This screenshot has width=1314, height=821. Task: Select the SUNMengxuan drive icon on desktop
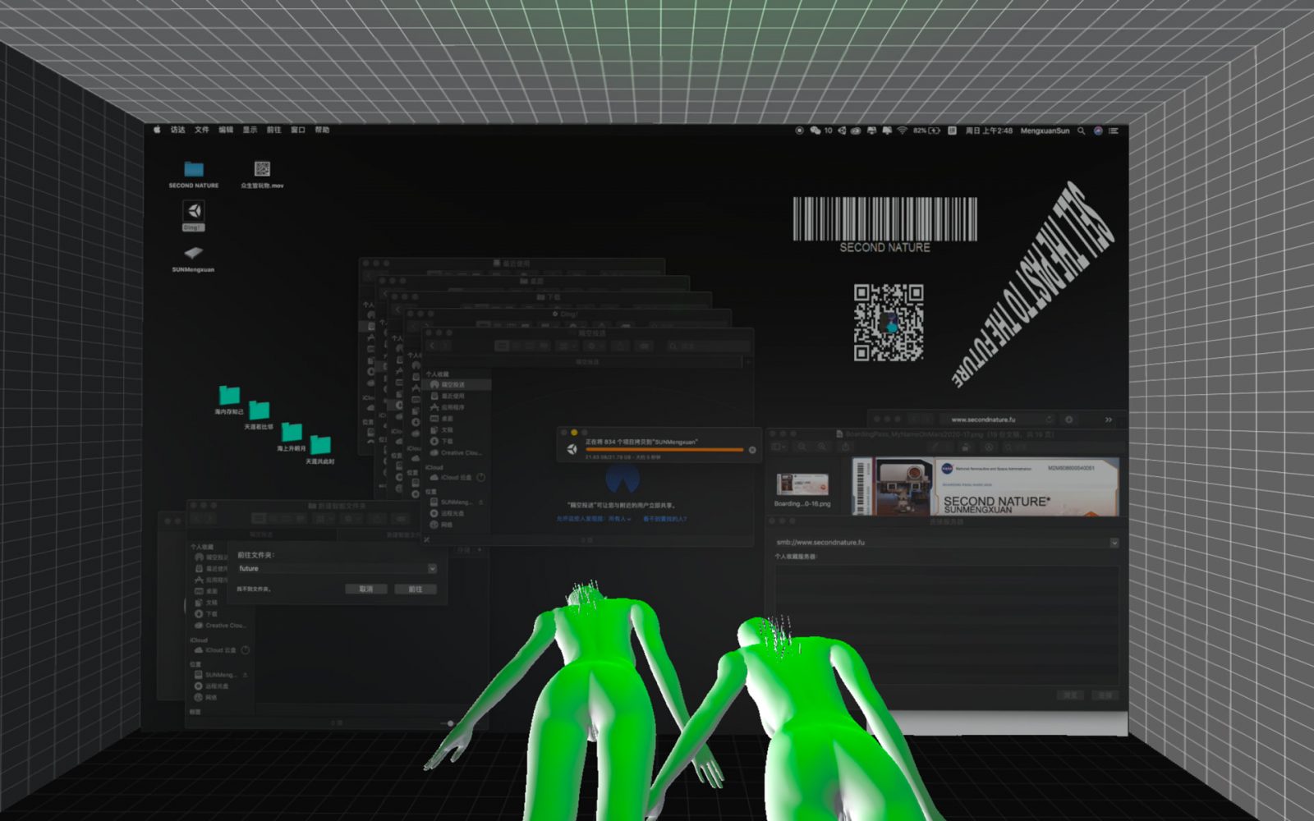[x=193, y=258]
